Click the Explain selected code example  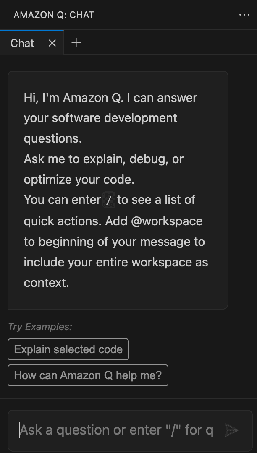68,349
